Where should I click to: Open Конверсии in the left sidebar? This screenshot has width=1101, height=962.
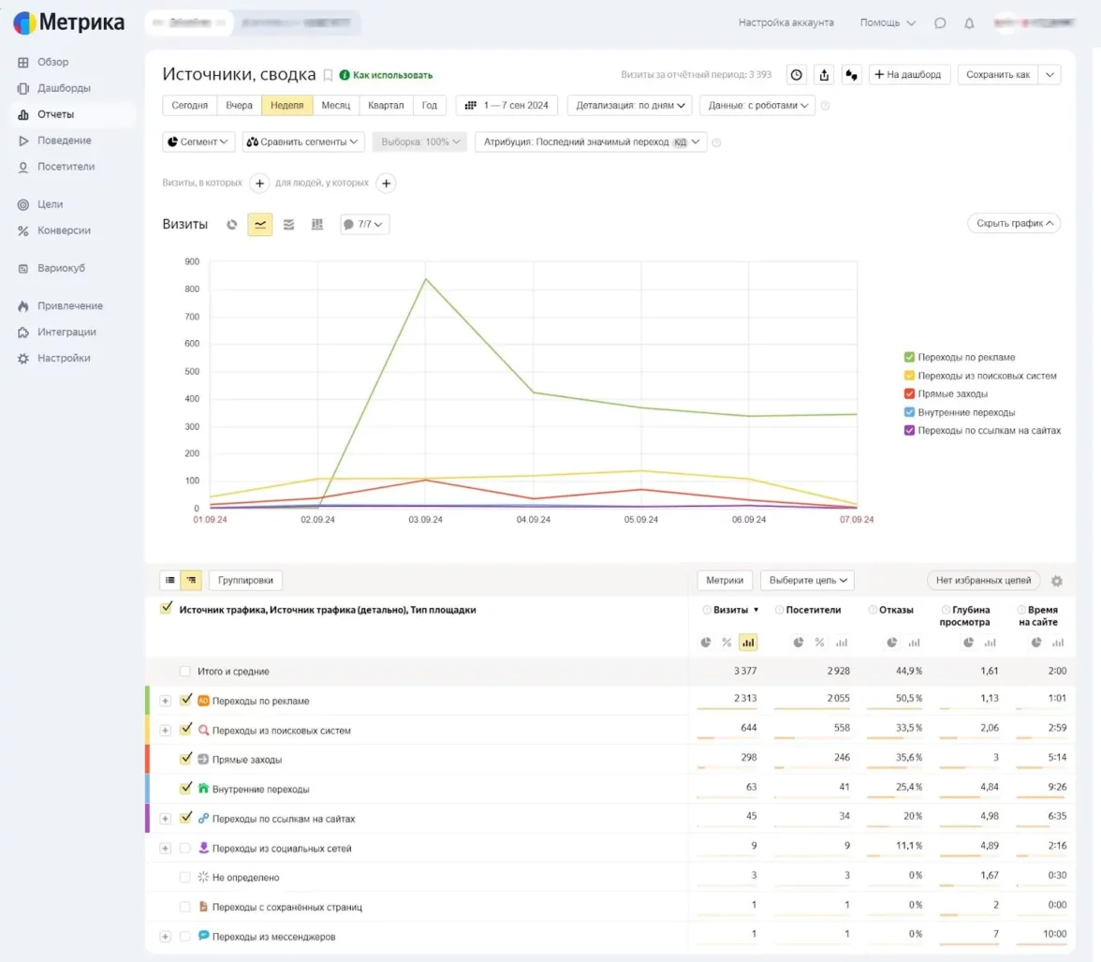click(64, 230)
